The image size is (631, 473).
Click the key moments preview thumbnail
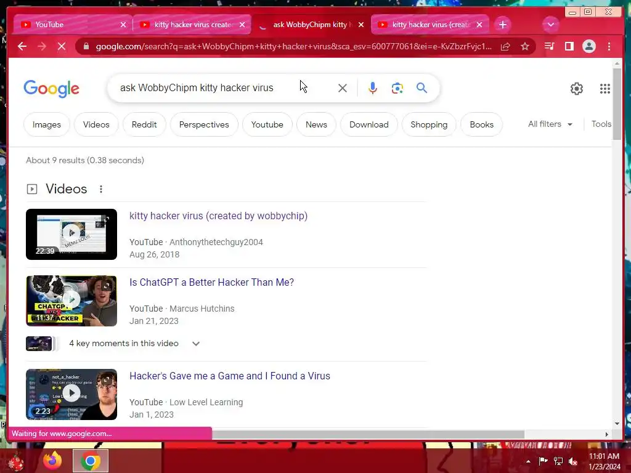(39, 344)
